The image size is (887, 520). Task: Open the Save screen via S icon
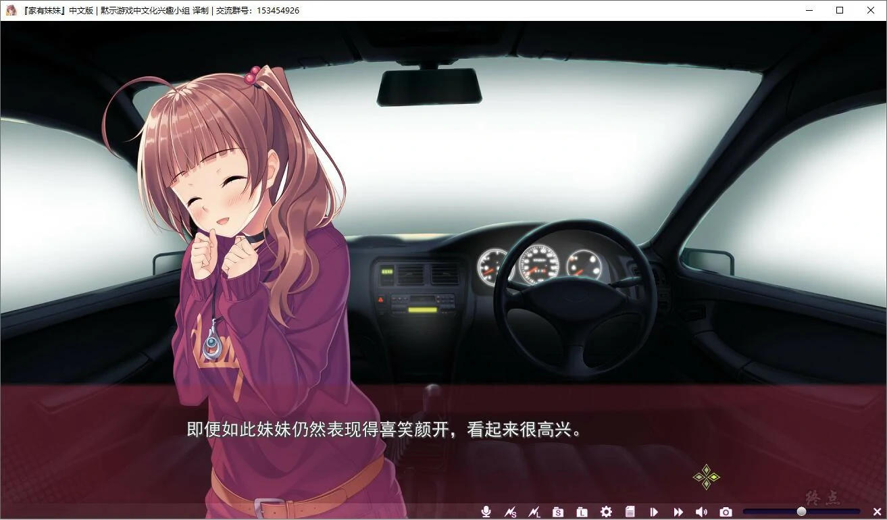click(x=558, y=512)
